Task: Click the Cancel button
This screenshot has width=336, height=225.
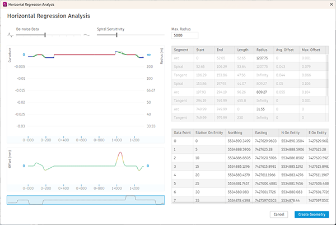Action: tap(279, 214)
